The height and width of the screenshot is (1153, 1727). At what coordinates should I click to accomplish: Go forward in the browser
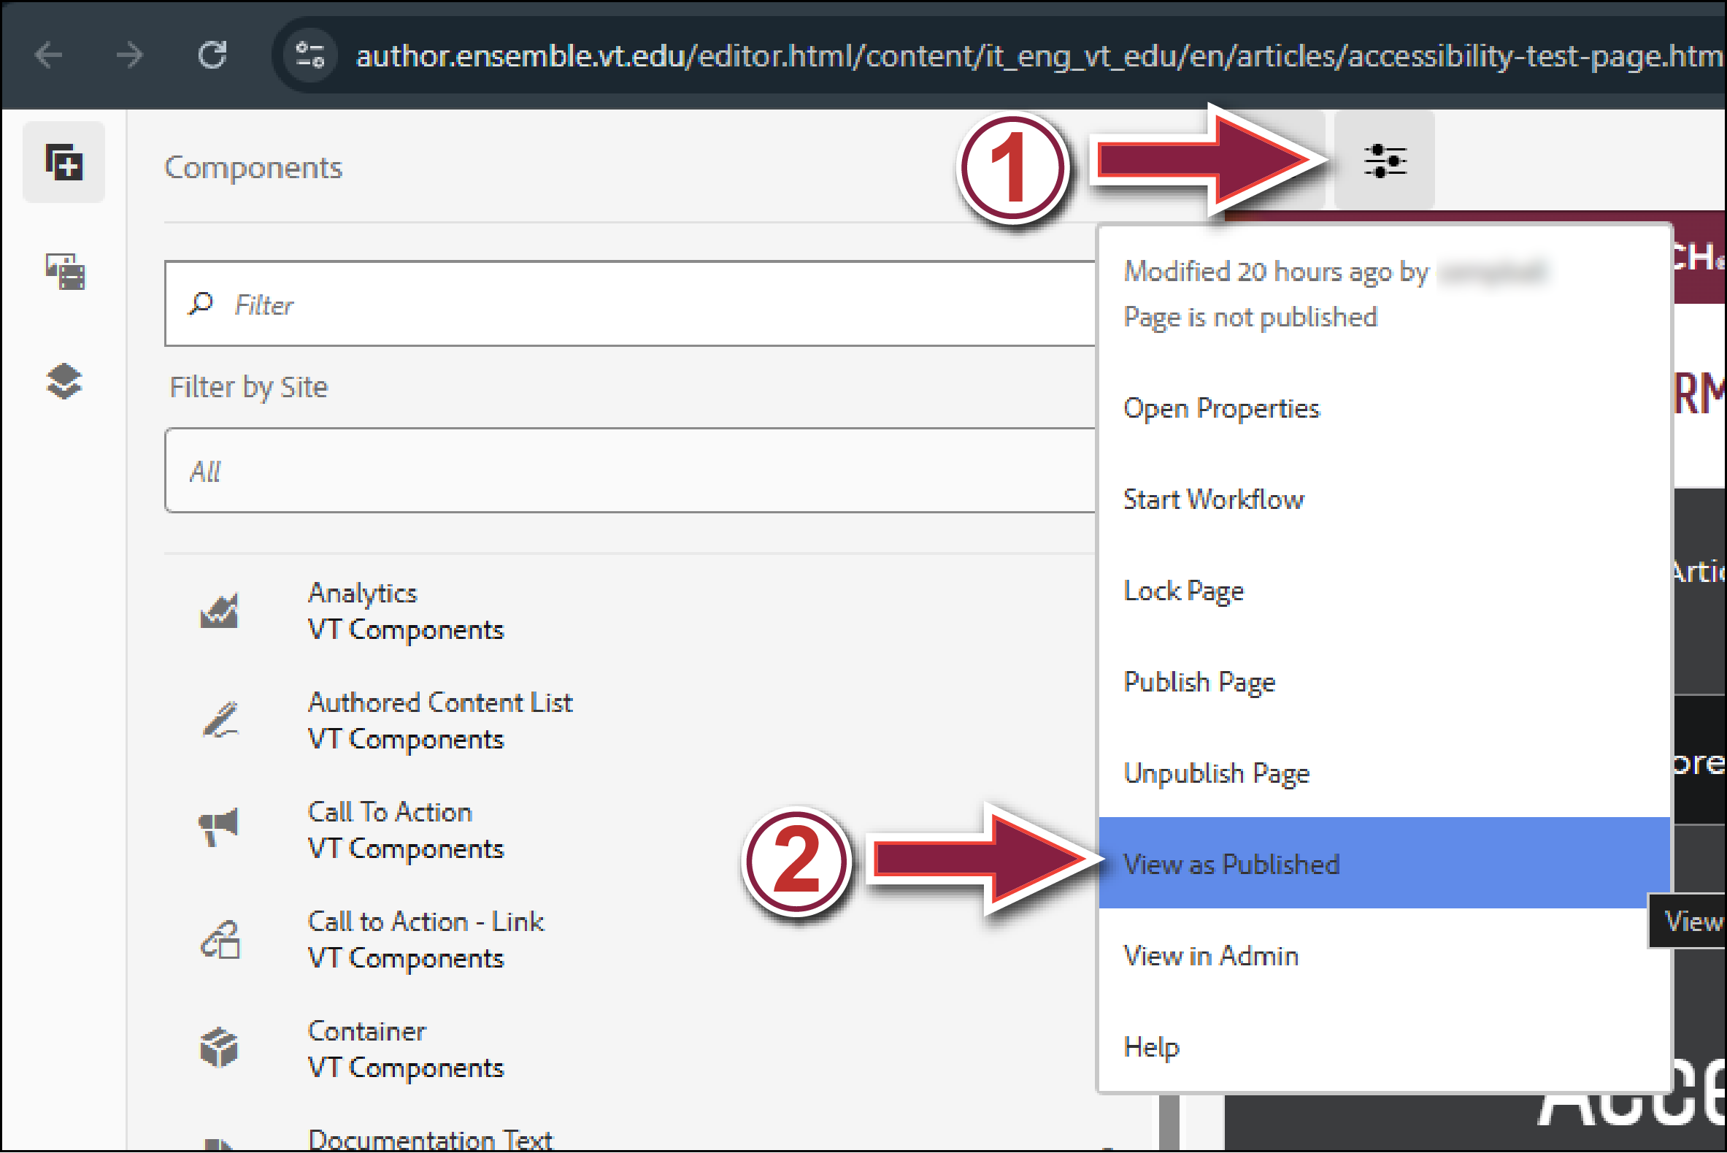point(131,56)
